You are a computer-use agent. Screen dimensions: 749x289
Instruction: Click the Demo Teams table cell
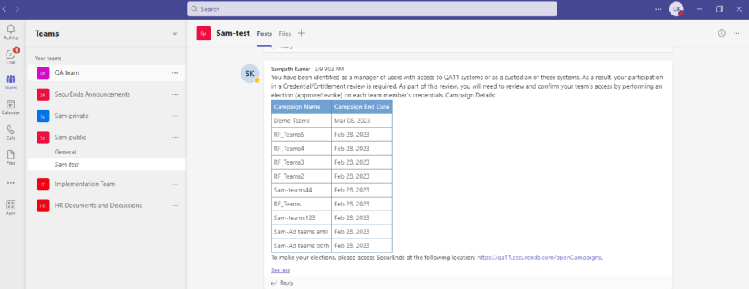tap(302, 121)
